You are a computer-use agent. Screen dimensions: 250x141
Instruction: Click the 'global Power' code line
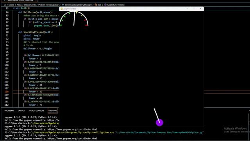[31, 39]
